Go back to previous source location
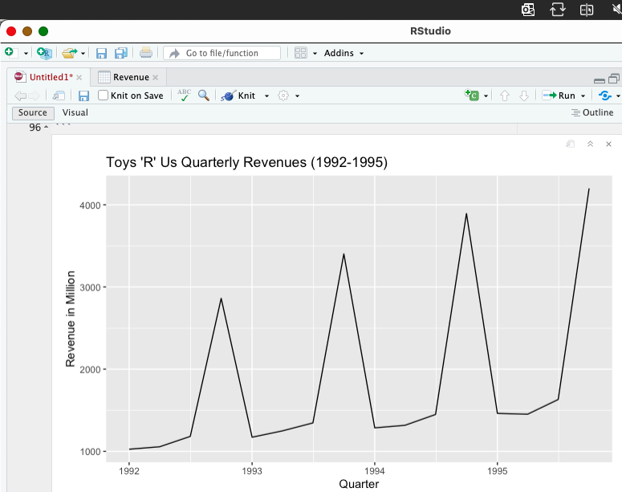This screenshot has height=492, width=622. tap(20, 96)
